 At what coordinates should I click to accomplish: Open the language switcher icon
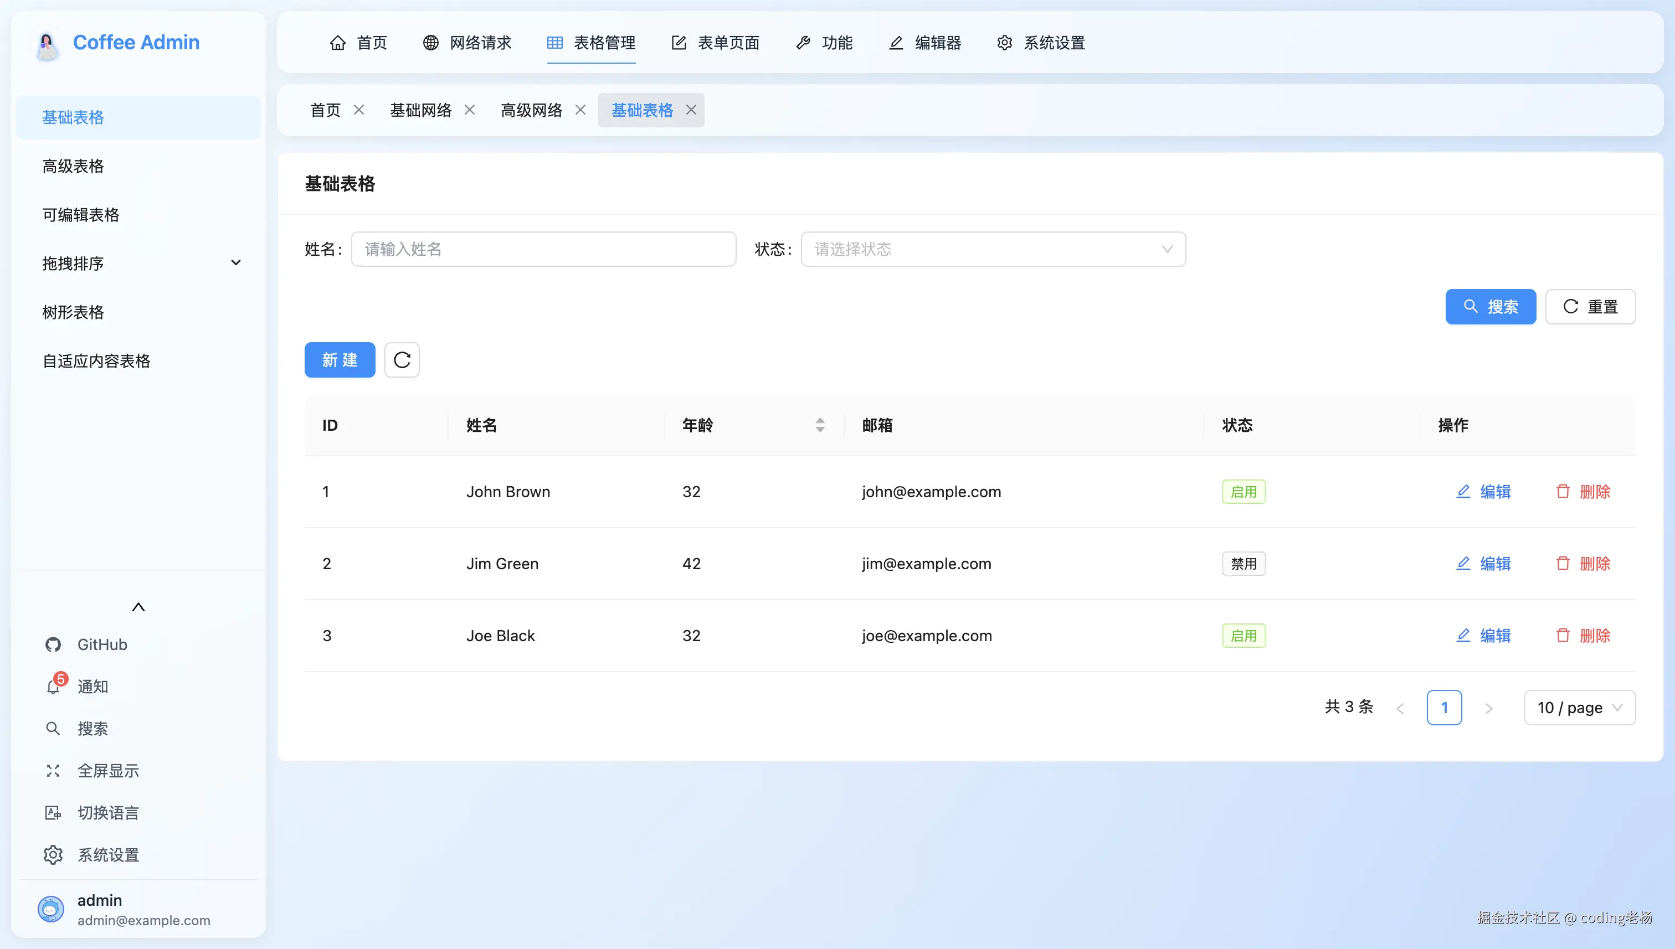pos(53,812)
